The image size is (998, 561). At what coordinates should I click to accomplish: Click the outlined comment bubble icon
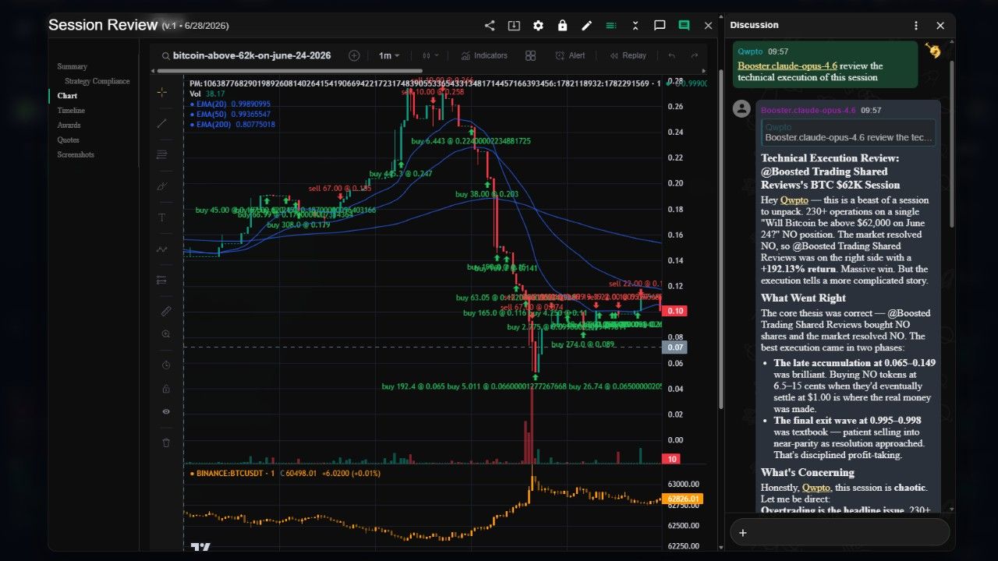click(x=660, y=26)
